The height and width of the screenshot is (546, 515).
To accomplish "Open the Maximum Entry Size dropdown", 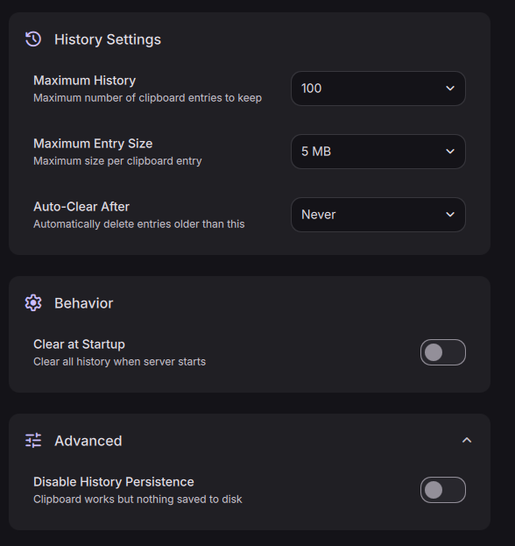I will [x=378, y=152].
